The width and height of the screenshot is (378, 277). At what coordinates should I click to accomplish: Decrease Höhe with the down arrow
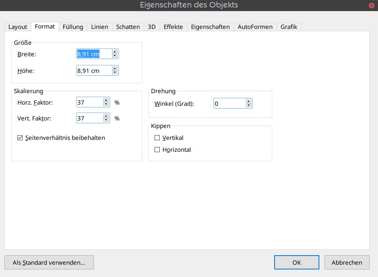[115, 73]
